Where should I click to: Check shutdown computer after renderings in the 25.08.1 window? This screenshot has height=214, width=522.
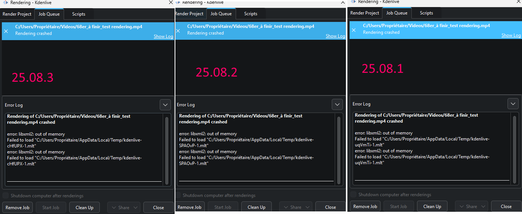353,195
